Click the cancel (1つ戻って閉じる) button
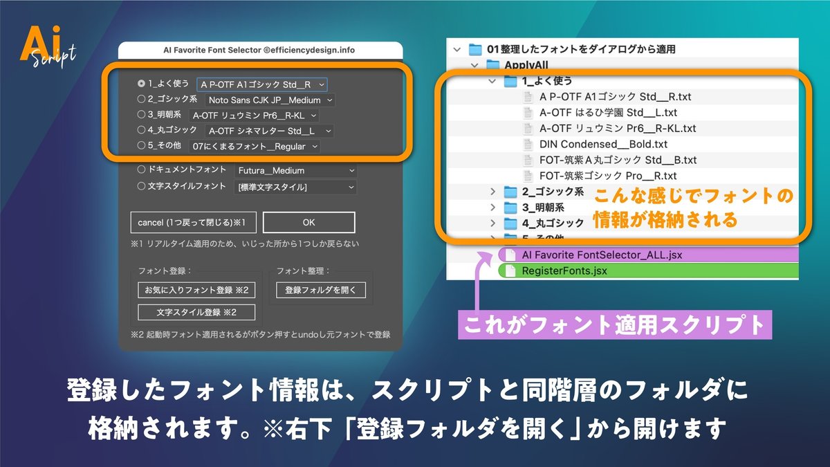This screenshot has height=467, width=830. point(193,223)
